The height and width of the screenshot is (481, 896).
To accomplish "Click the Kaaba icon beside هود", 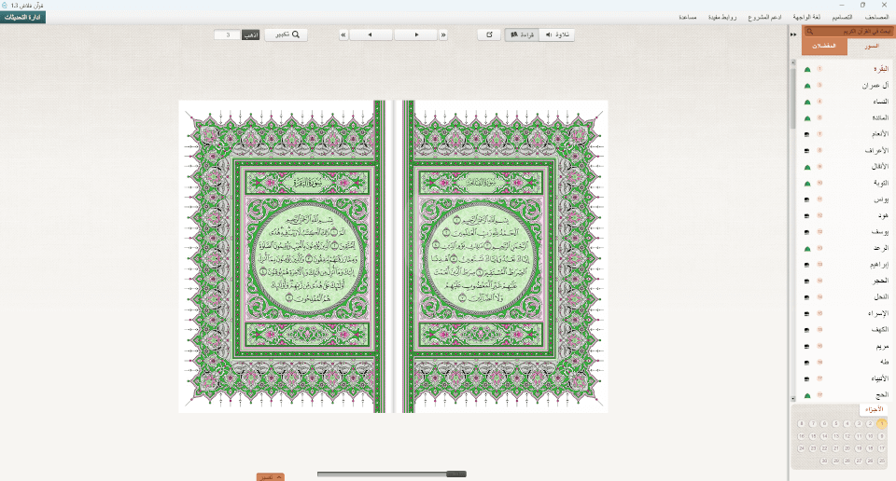I will click(x=807, y=216).
